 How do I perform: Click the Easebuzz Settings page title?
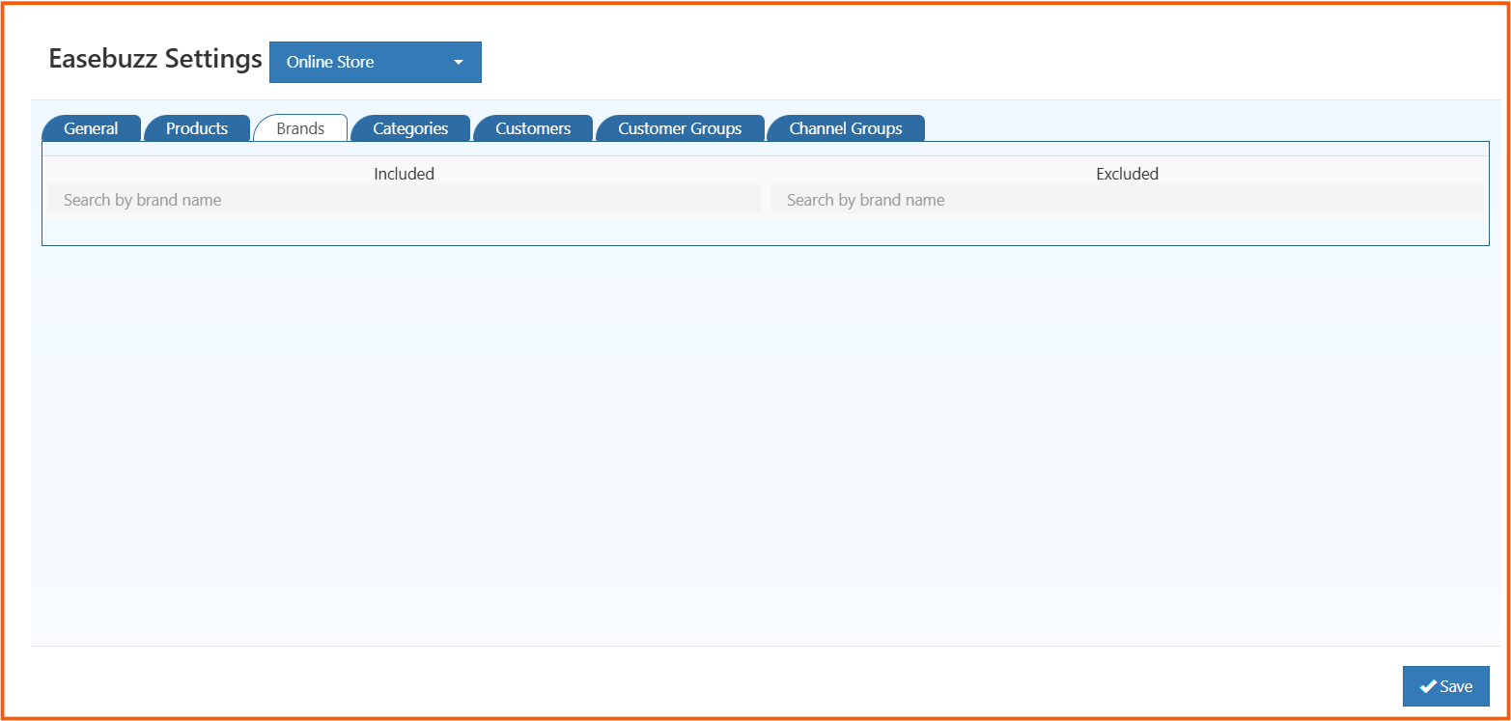(x=154, y=58)
